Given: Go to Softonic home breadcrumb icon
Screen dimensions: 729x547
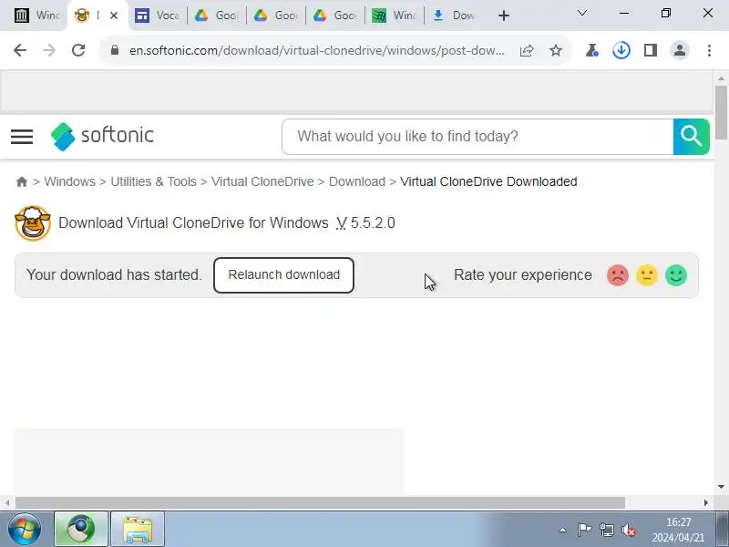Looking at the screenshot, I should pyautogui.click(x=22, y=181).
